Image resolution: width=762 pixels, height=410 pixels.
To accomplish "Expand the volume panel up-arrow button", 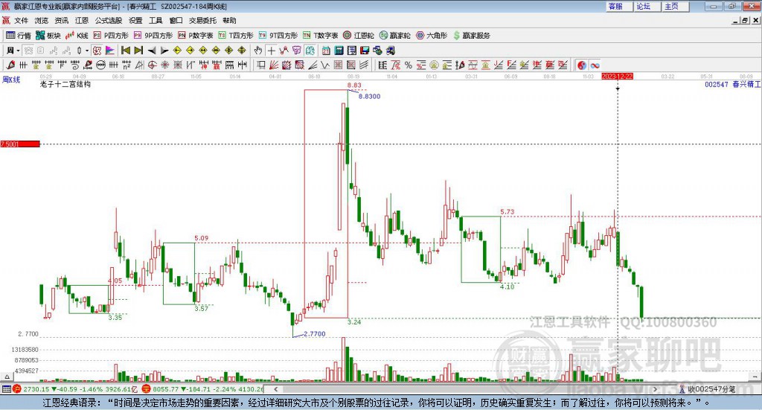I will (7, 377).
